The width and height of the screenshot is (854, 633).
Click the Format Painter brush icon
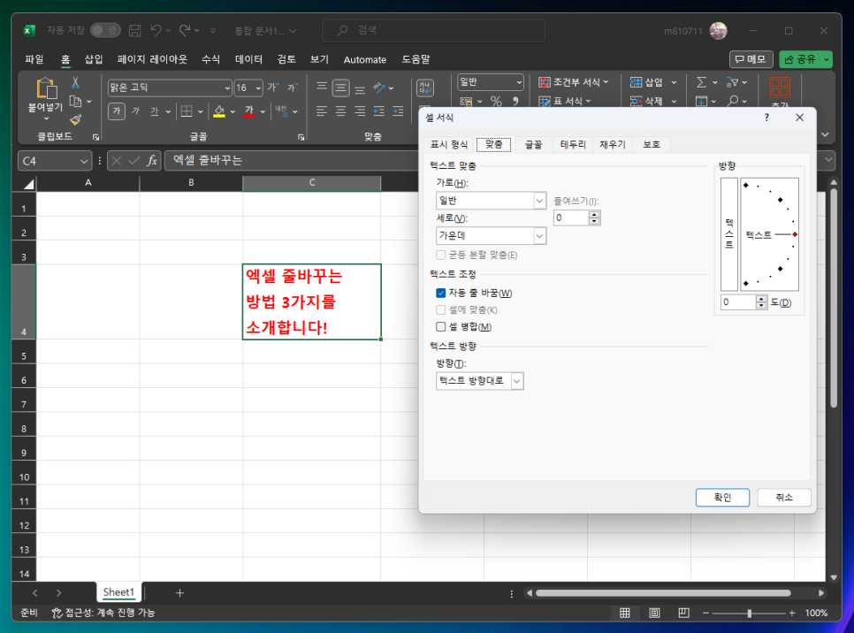[x=76, y=120]
